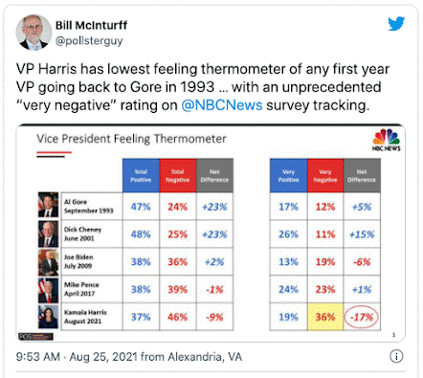
Task: Click the circled -17% net difference
Action: pos(362,317)
